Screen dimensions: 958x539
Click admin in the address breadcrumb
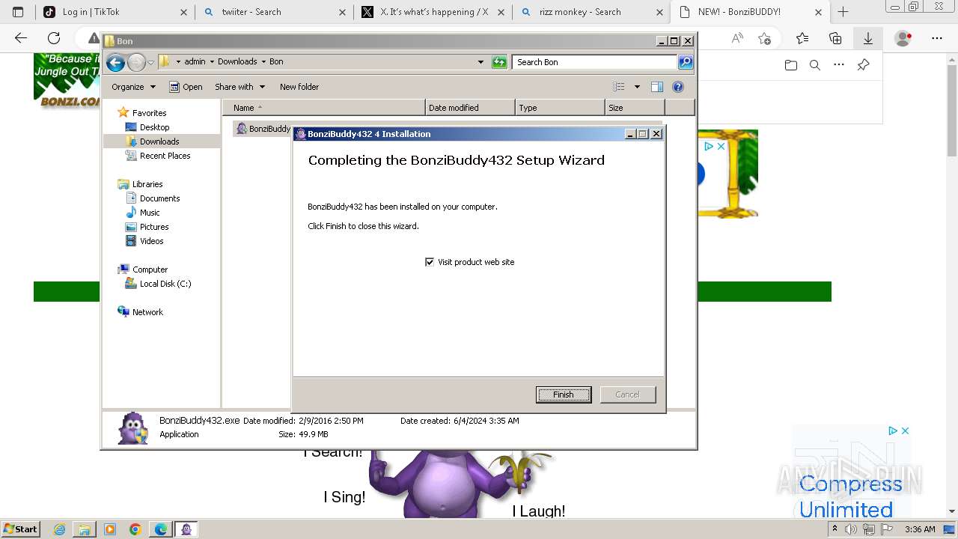point(195,62)
